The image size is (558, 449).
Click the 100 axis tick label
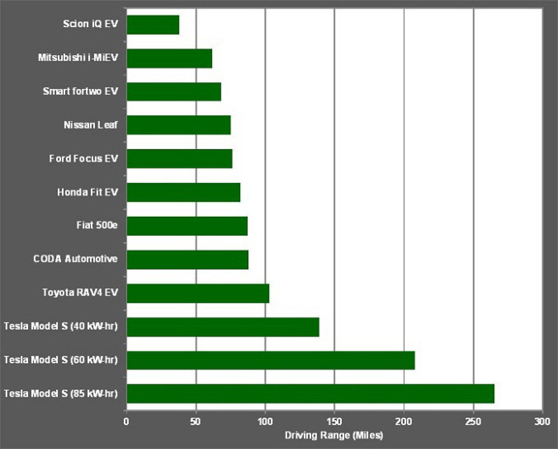click(x=265, y=421)
